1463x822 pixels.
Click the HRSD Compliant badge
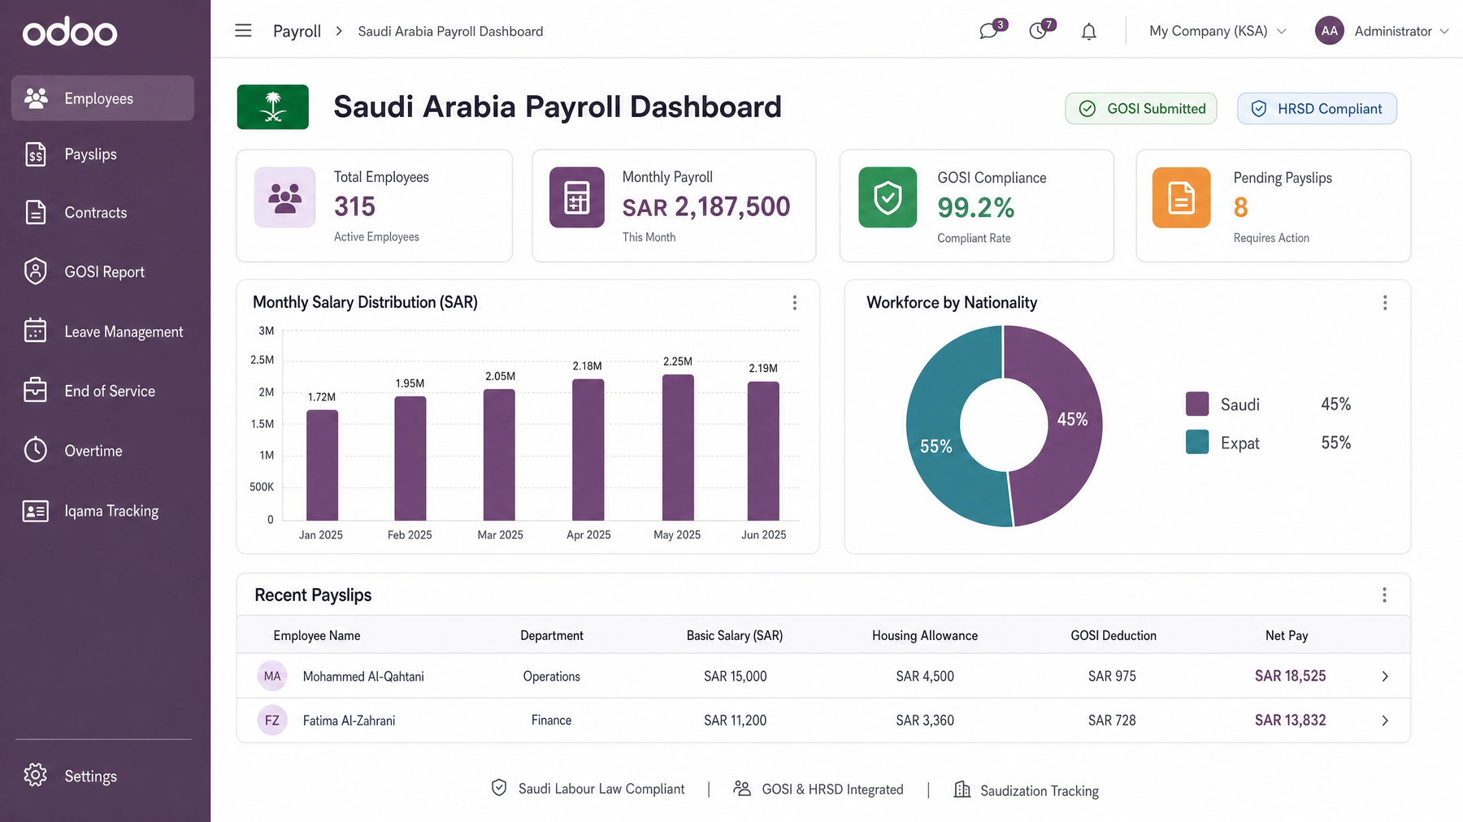pos(1317,109)
